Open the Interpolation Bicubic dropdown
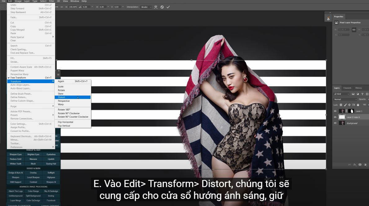 (146, 7)
